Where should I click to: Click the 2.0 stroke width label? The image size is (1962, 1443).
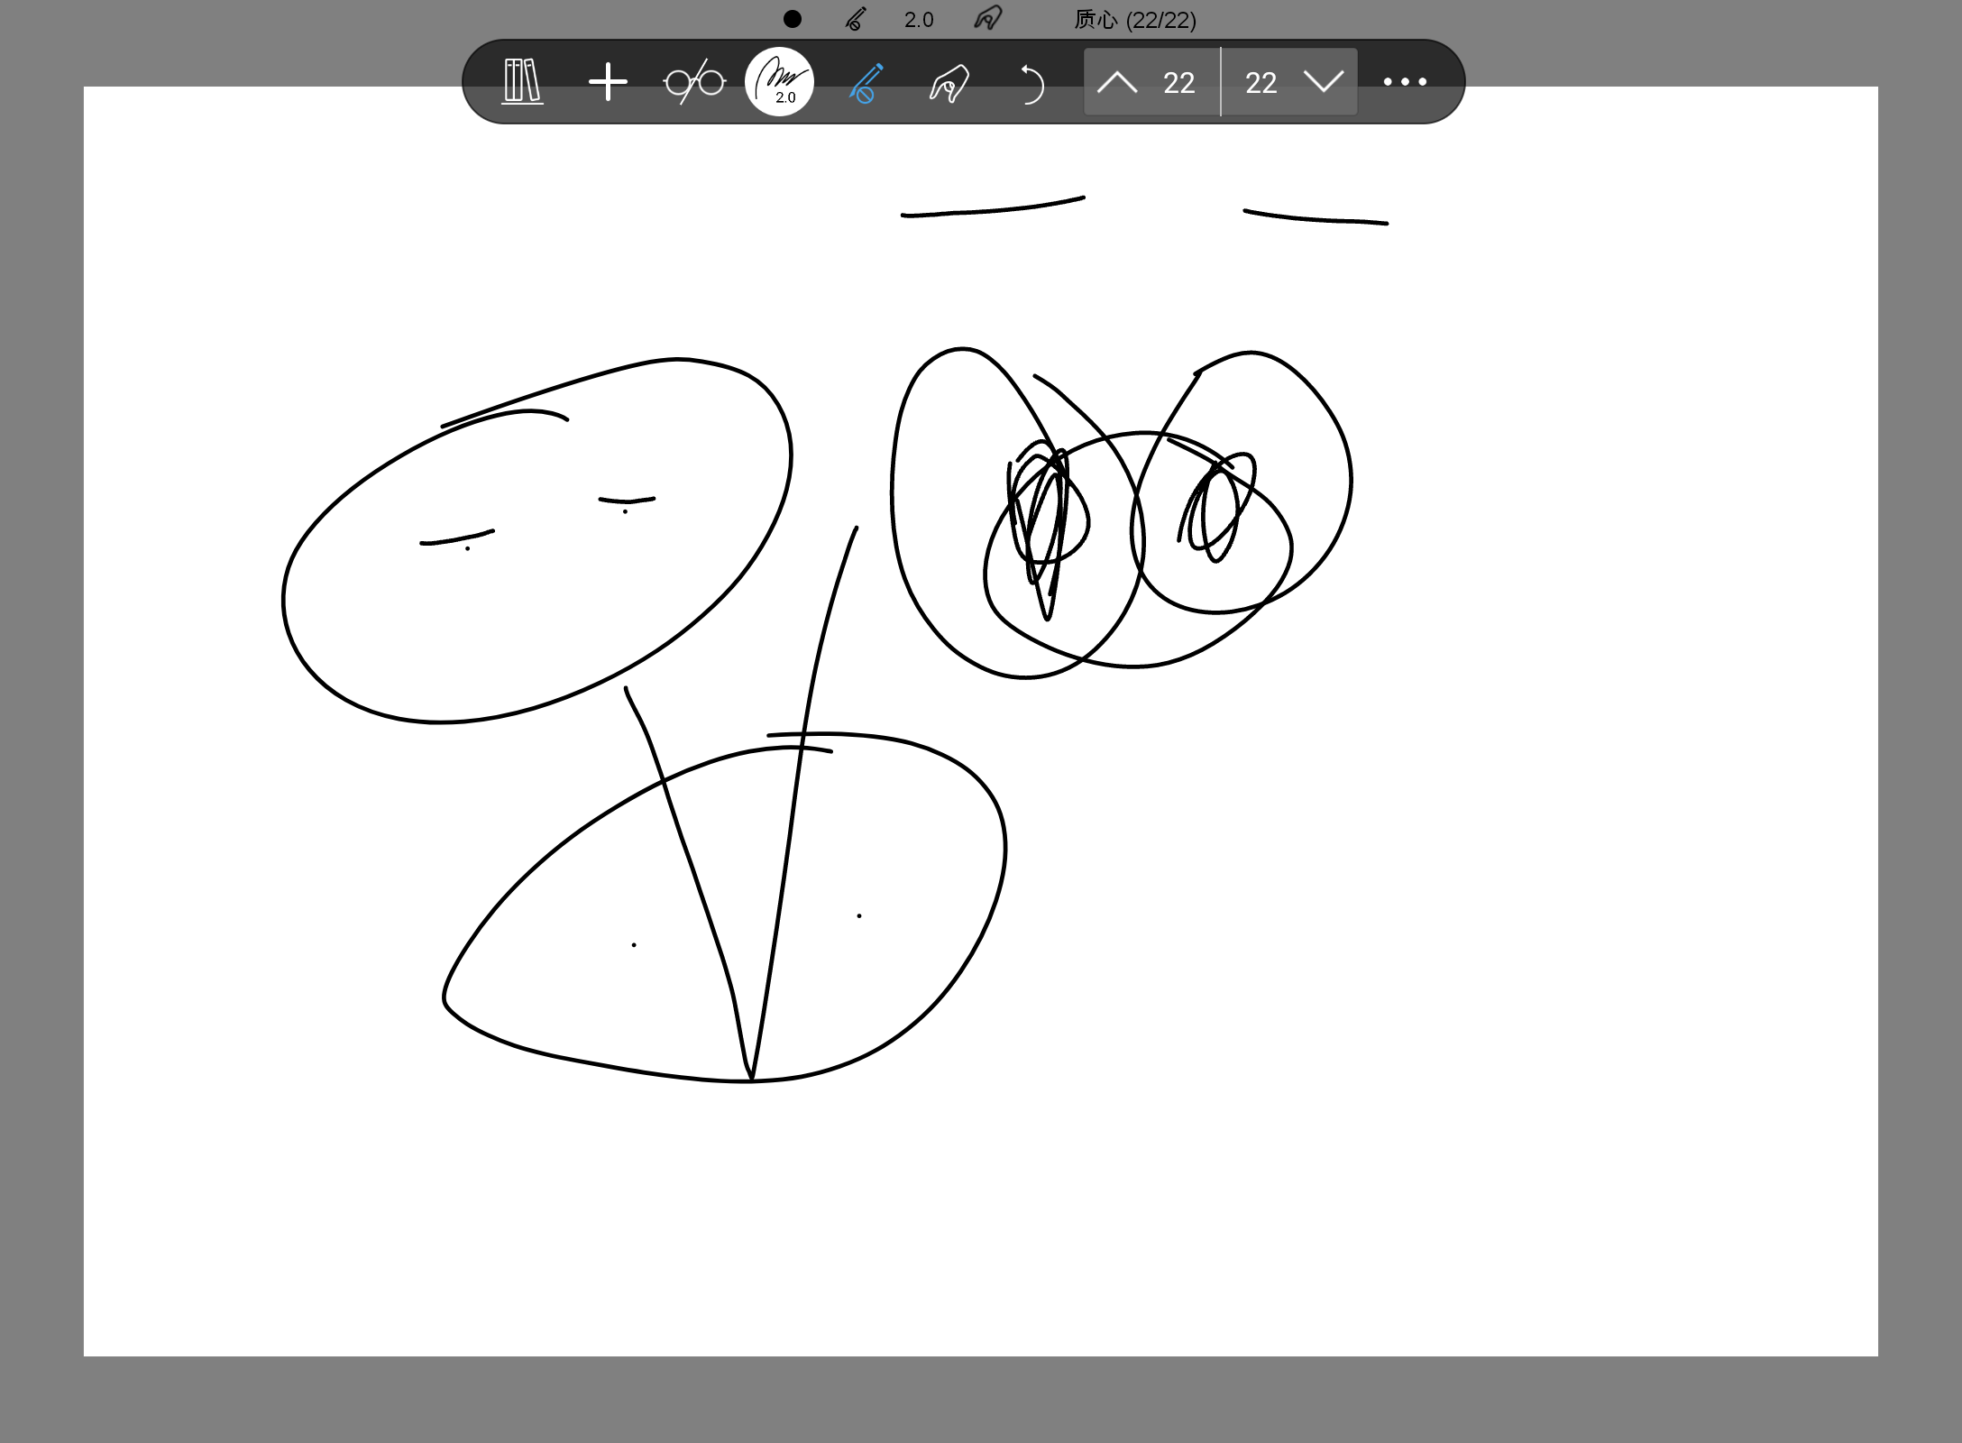pyautogui.click(x=919, y=20)
